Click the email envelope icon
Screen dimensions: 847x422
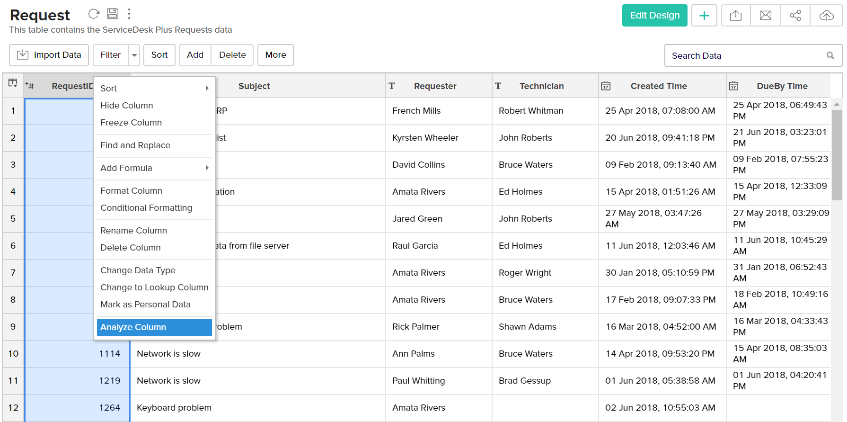click(766, 16)
